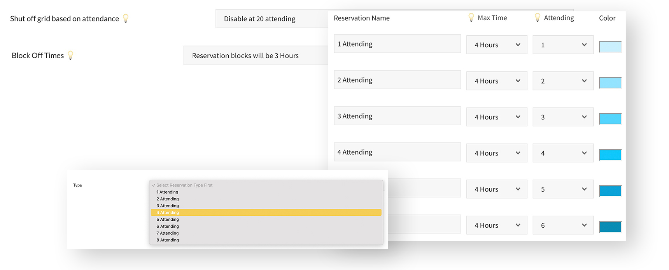Expand Max Time dropdown for 4 Attending
This screenshot has width=669, height=270.
pyautogui.click(x=497, y=153)
